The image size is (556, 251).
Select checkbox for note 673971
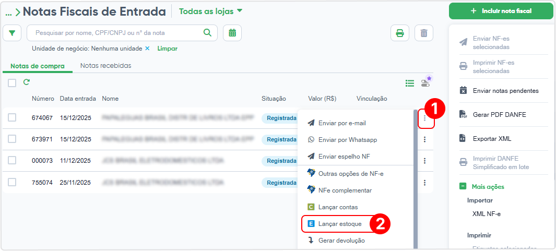pyautogui.click(x=12, y=139)
